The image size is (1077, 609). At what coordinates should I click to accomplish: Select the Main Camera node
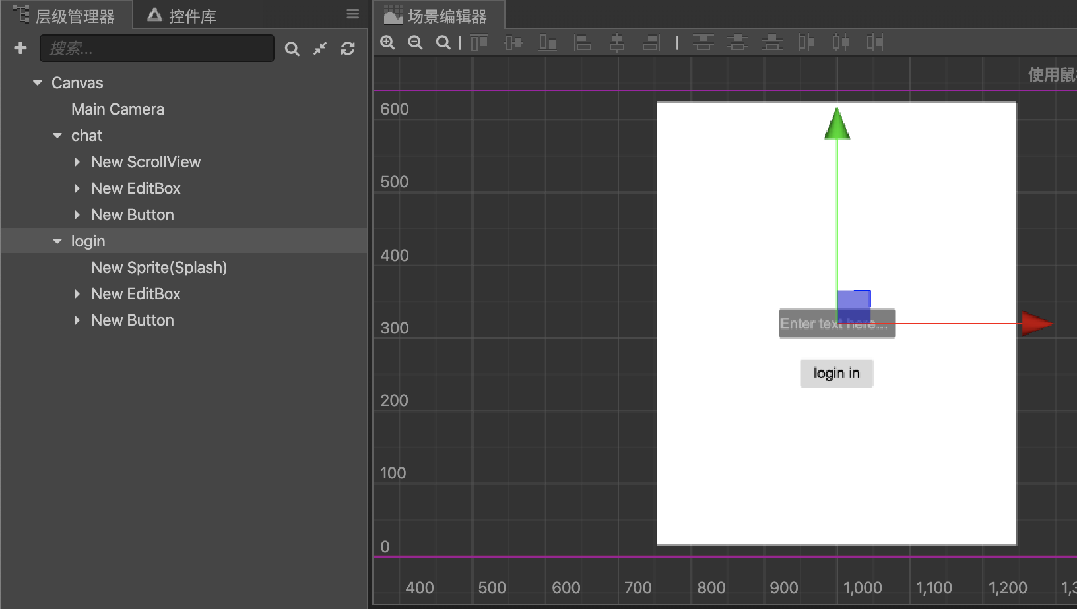click(117, 109)
